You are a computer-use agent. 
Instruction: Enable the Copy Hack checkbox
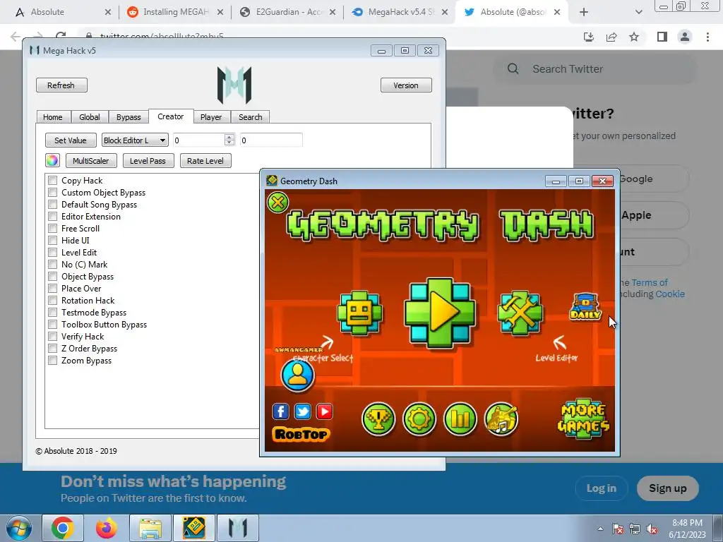click(x=52, y=180)
